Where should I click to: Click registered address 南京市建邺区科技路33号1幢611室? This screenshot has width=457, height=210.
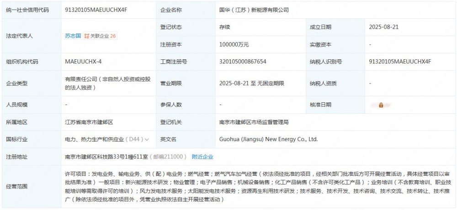pyautogui.click(x=106, y=157)
